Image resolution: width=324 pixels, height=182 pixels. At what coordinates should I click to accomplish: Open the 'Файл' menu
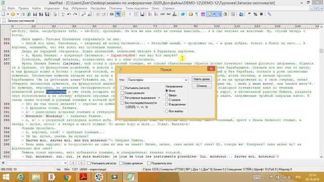coord(11,8)
